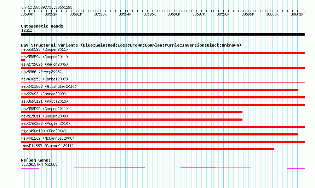Screen dimensions: 315x188
Task: Click the 38592k ruler tick label
Action: 76,14
